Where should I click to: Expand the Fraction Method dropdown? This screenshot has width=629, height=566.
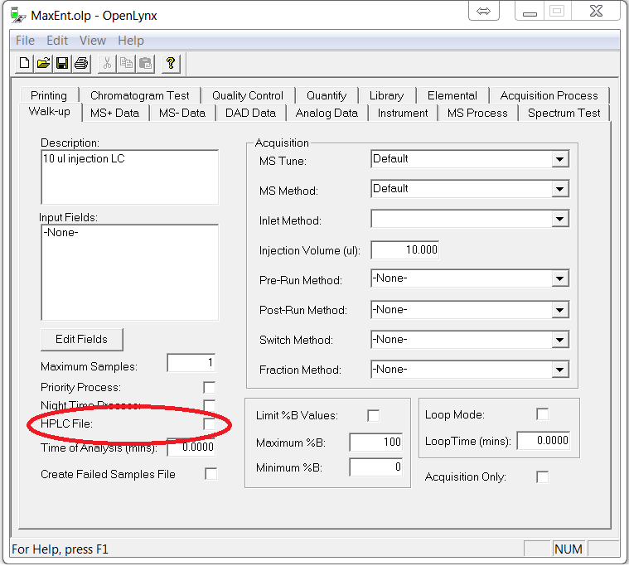560,370
